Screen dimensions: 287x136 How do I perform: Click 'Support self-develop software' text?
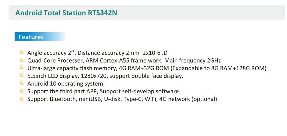click(140, 91)
